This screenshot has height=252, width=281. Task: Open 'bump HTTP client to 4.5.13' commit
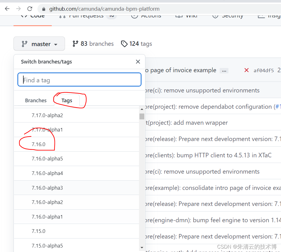click(208, 155)
